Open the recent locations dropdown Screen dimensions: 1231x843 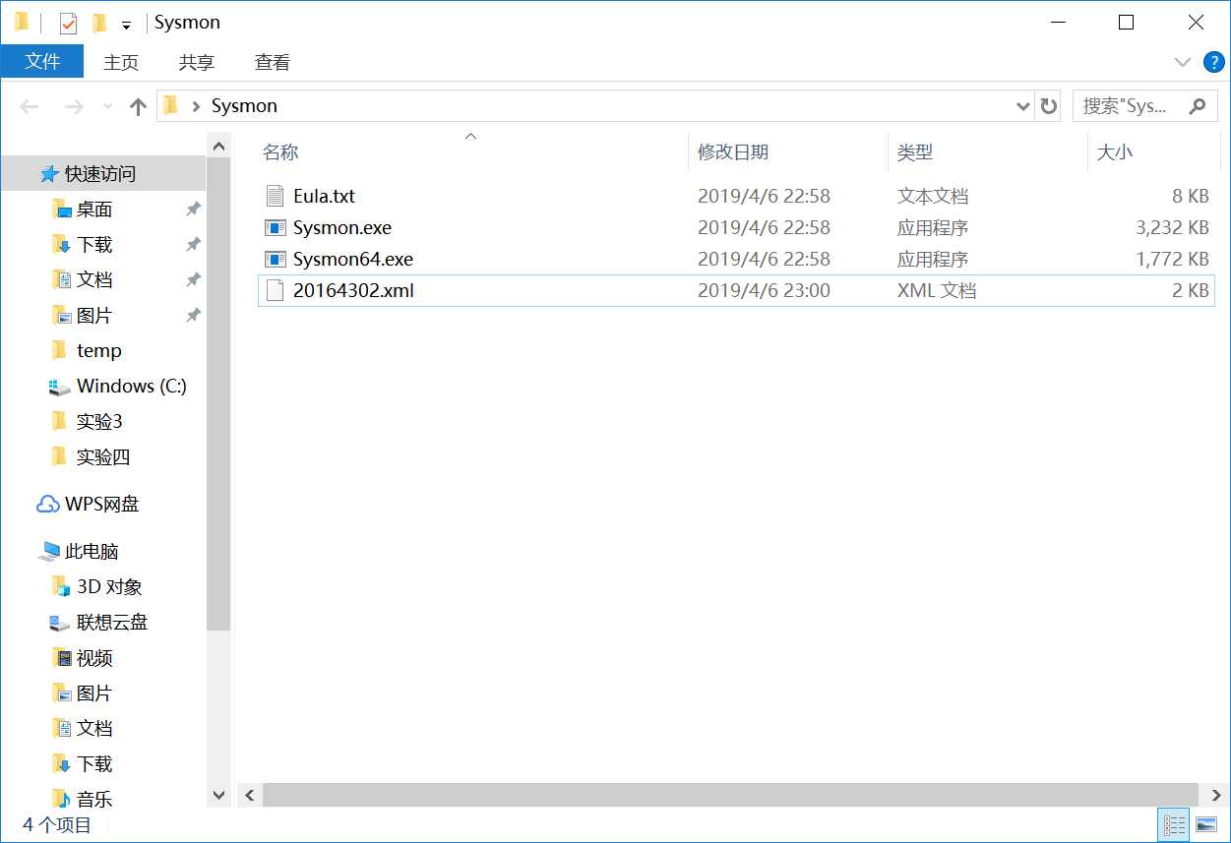[107, 106]
